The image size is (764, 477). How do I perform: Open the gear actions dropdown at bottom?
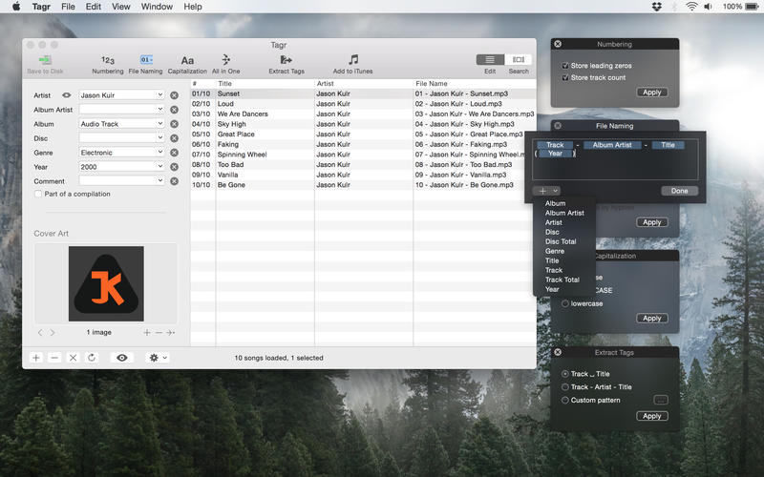pyautogui.click(x=157, y=358)
